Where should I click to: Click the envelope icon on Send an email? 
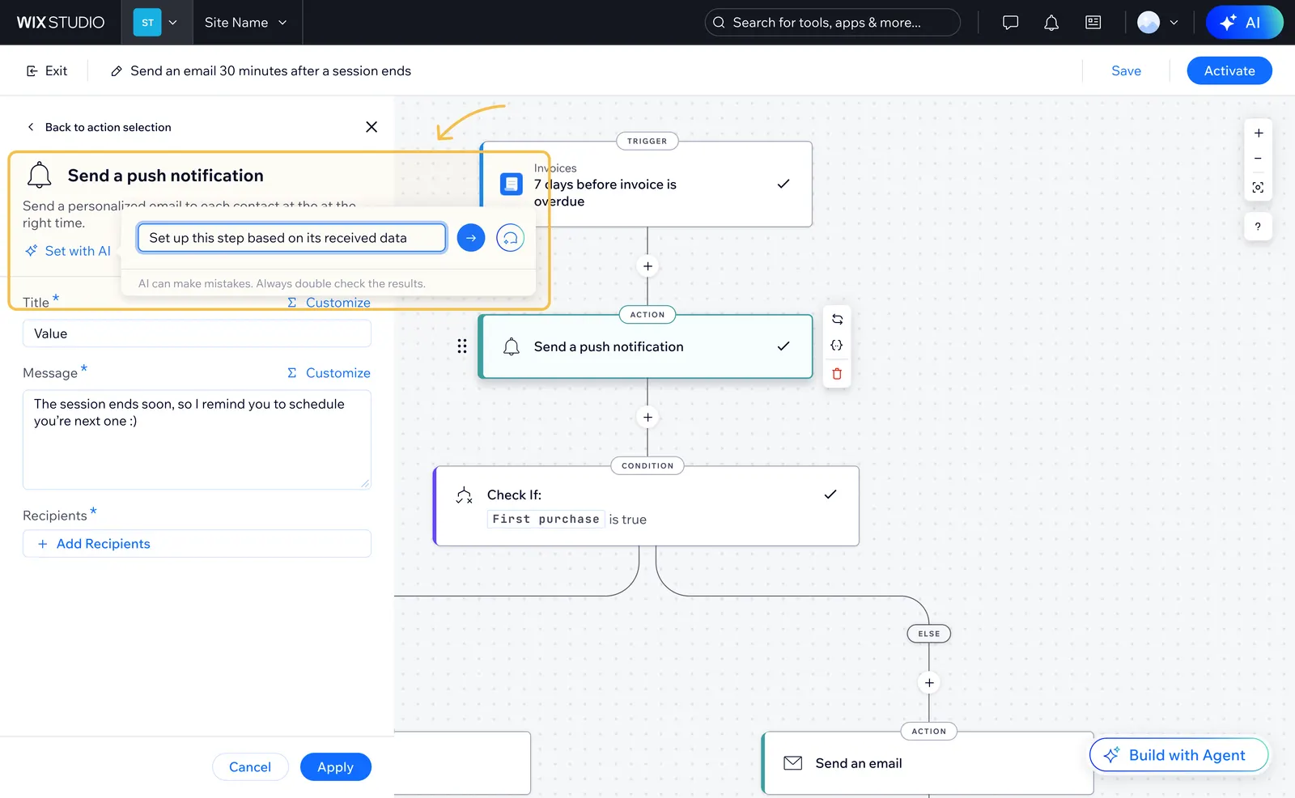click(x=793, y=763)
